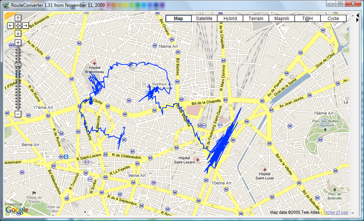Click the '9ème Arr.' map label

(x=138, y=175)
